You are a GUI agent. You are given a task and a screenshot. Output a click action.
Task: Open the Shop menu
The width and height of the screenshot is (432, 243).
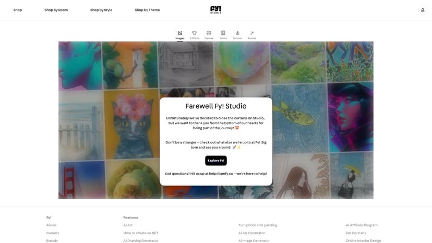point(18,10)
